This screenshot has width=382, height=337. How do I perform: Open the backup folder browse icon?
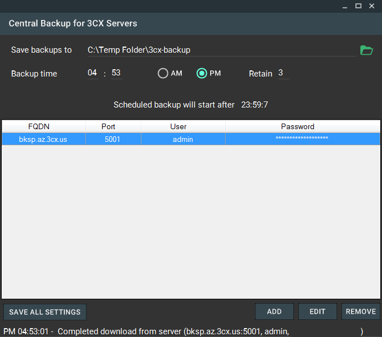[366, 50]
